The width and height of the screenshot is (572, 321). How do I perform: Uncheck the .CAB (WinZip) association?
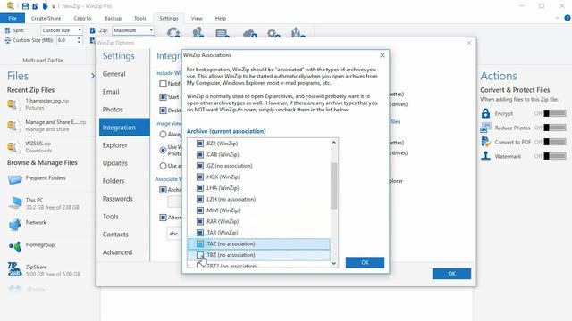click(200, 154)
